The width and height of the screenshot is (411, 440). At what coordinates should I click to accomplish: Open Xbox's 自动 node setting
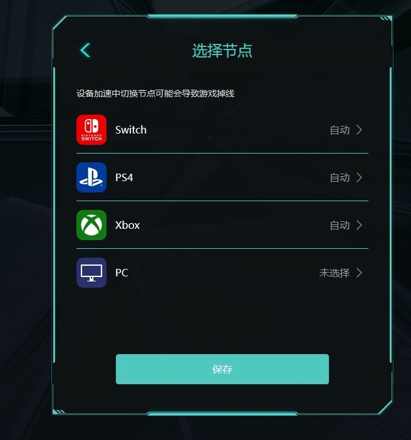click(340, 226)
